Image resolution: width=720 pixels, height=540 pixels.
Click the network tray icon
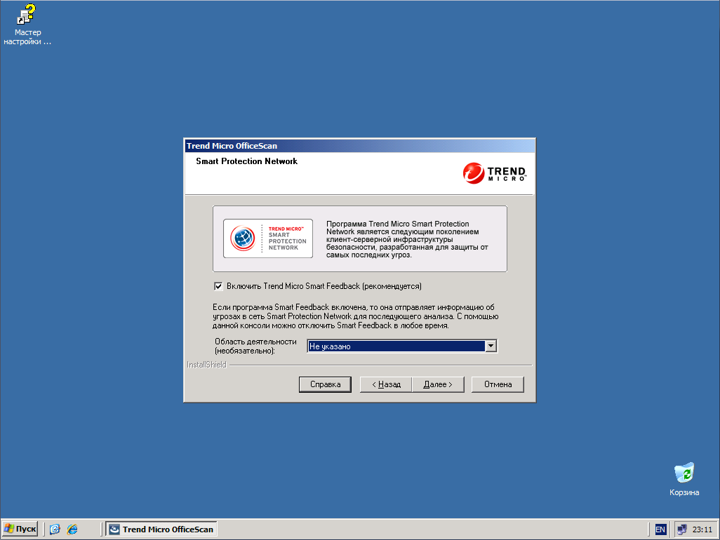pos(682,529)
